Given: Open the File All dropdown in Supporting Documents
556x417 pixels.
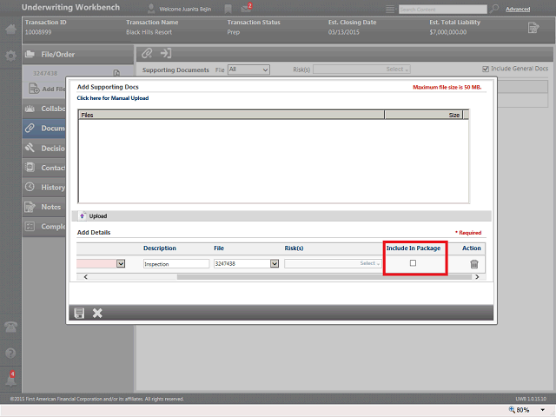Looking at the screenshot, I should click(x=248, y=69).
